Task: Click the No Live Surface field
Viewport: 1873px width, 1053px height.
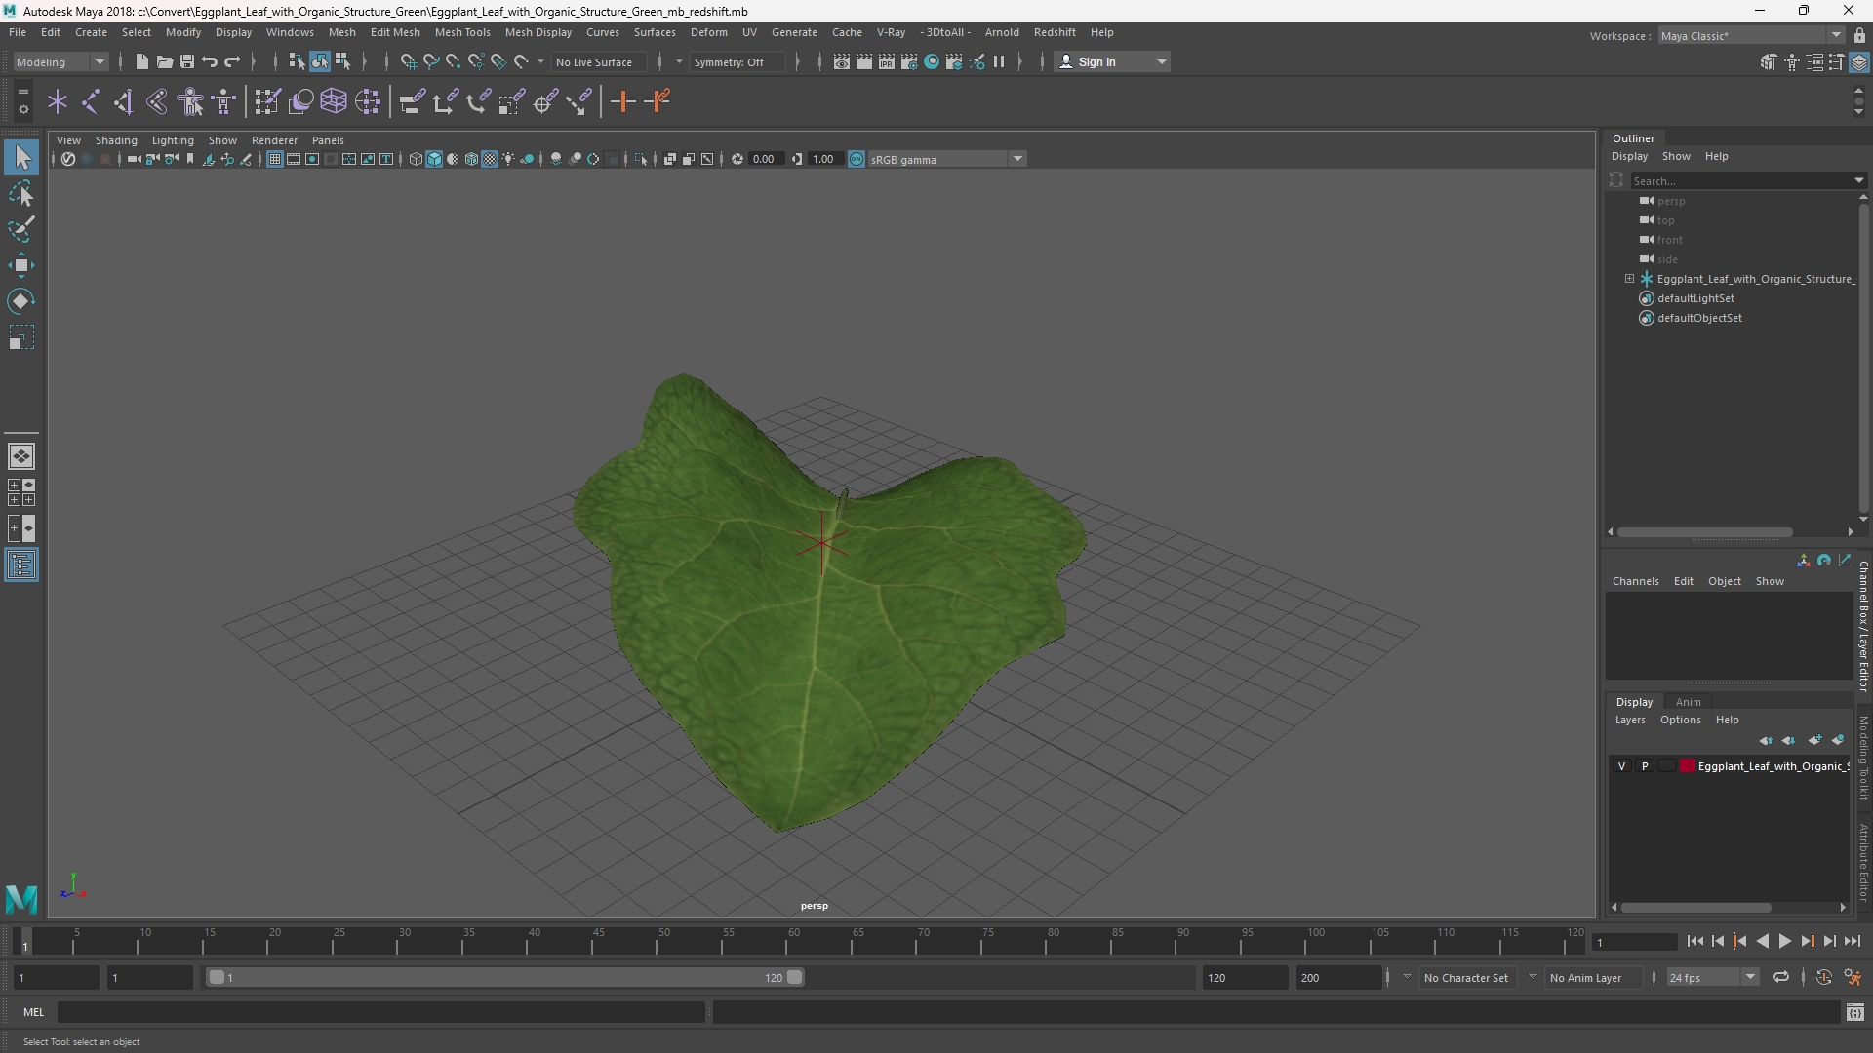Action: point(598,61)
